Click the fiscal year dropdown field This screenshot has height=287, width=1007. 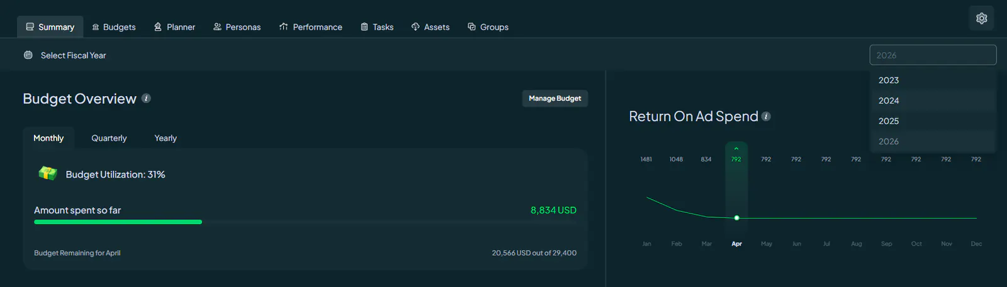[933, 55]
